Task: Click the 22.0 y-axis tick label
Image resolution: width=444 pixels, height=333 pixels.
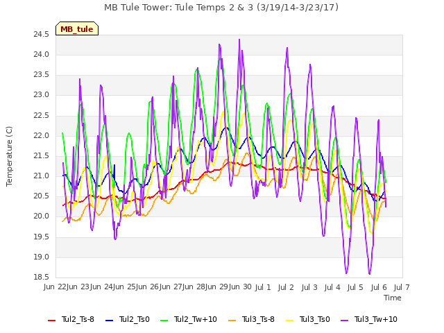Action: click(x=41, y=136)
